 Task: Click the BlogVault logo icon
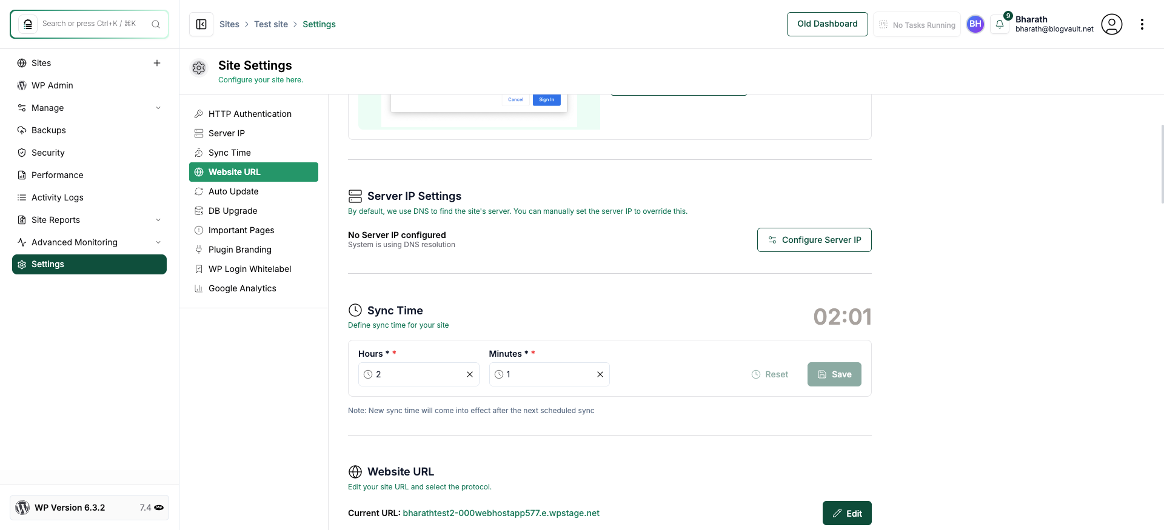(28, 24)
